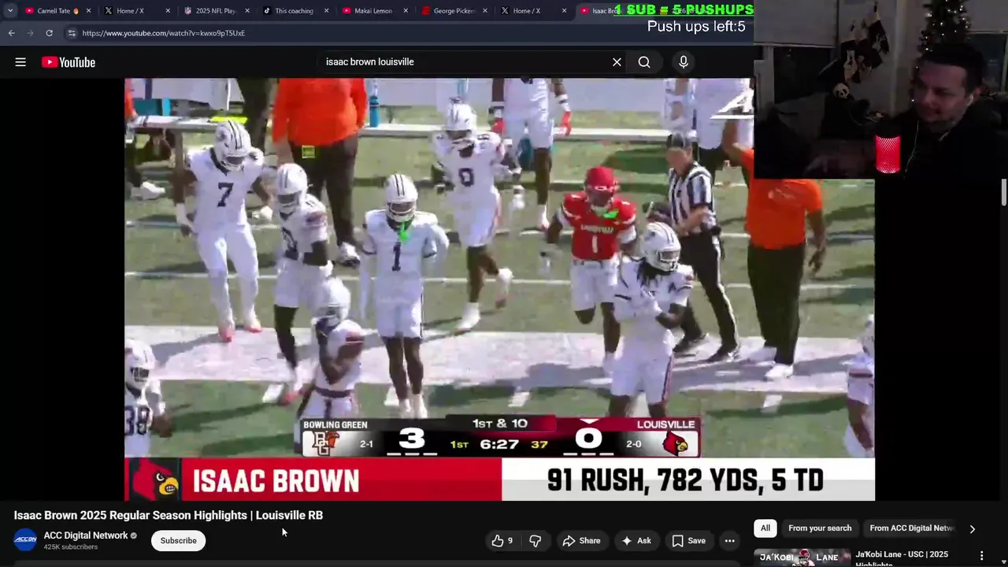Screen dimensions: 1008x567
Task: Dislike the video with thumbs down
Action: coord(535,540)
